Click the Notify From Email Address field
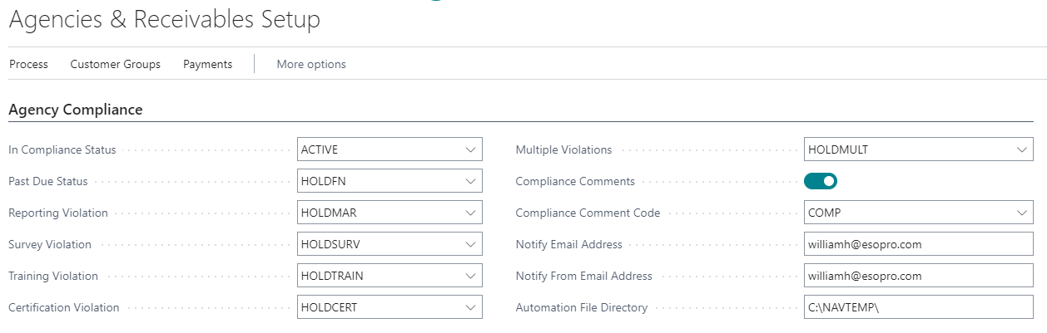Viewport: 1047px width, 333px height. [x=917, y=276]
